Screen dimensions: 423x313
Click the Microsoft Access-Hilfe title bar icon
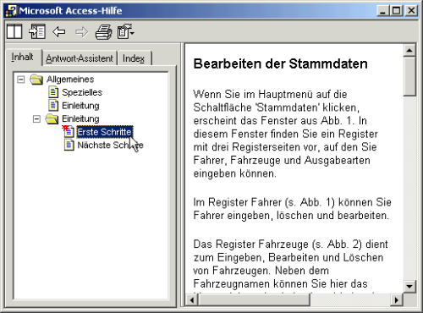pyautogui.click(x=11, y=11)
